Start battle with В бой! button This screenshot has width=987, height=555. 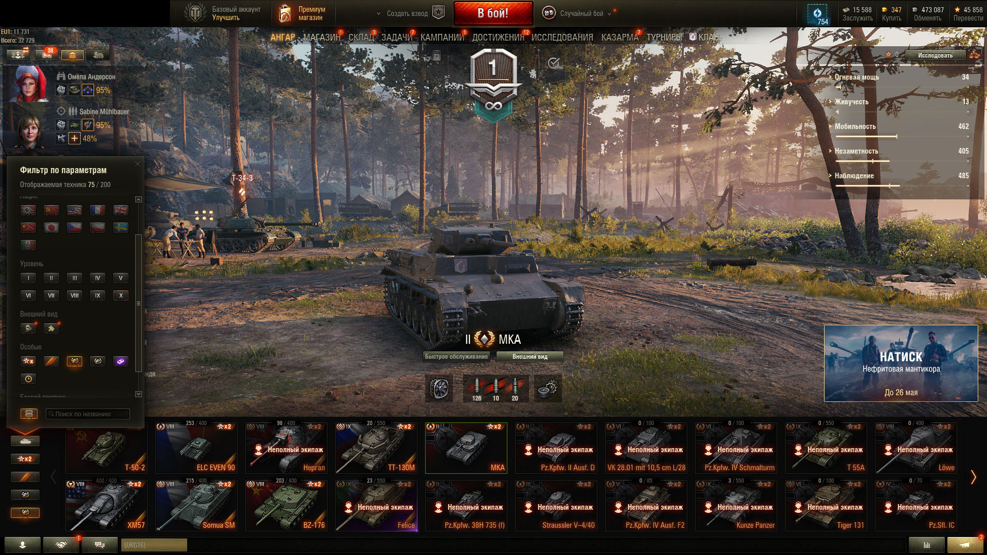tap(493, 13)
